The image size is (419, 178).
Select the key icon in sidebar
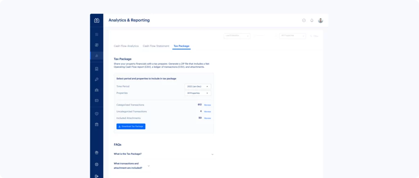[97, 80]
